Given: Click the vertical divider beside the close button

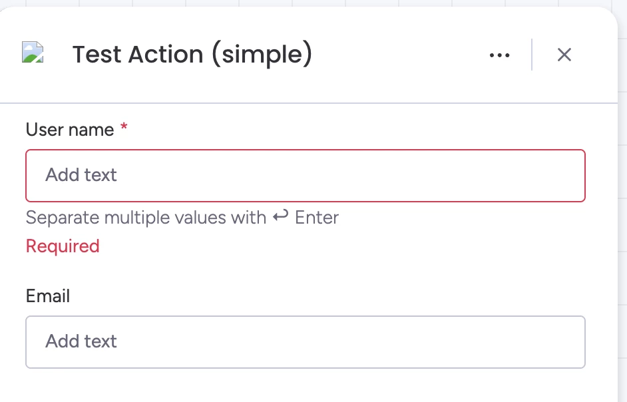Looking at the screenshot, I should (532, 55).
